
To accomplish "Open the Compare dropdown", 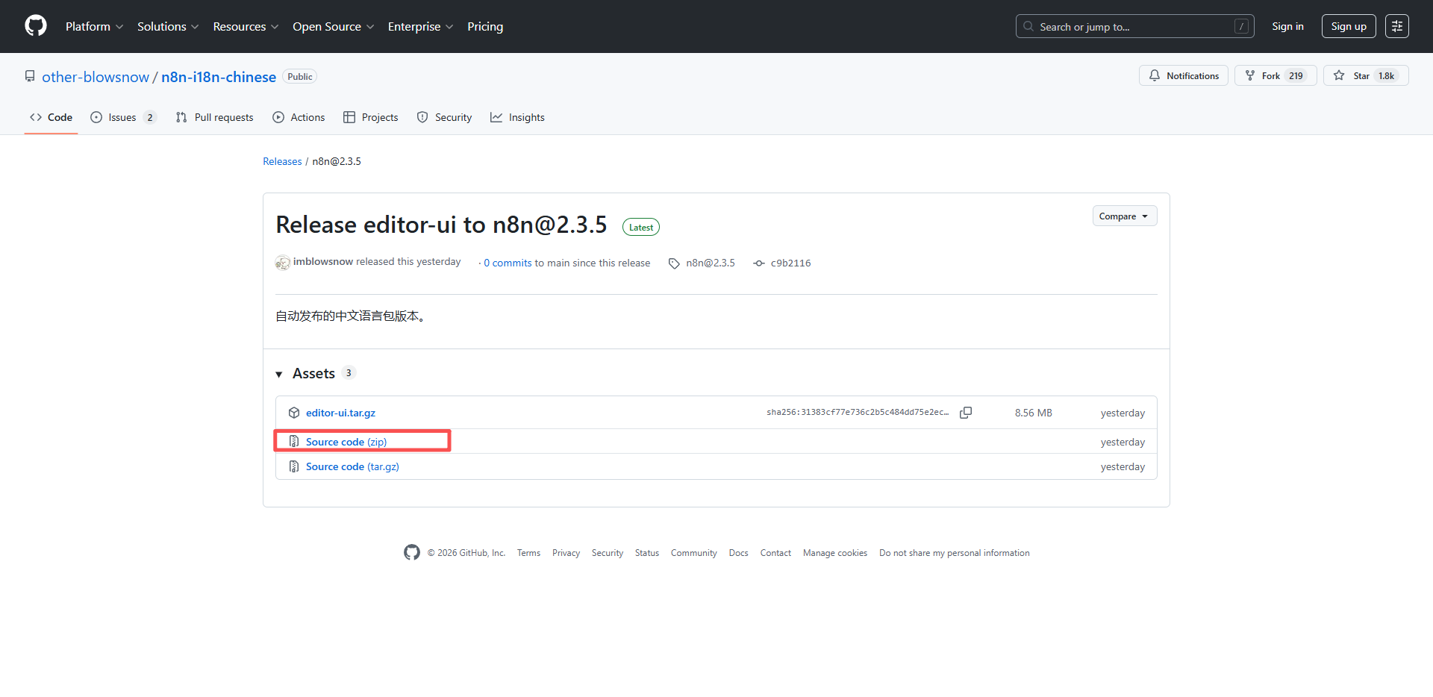I will click(1125, 216).
